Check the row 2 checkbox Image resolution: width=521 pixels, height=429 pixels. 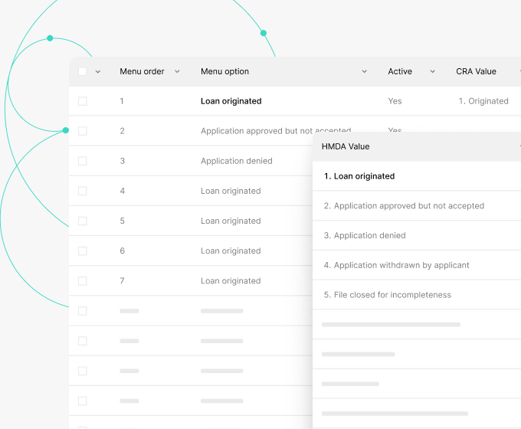[x=83, y=131]
